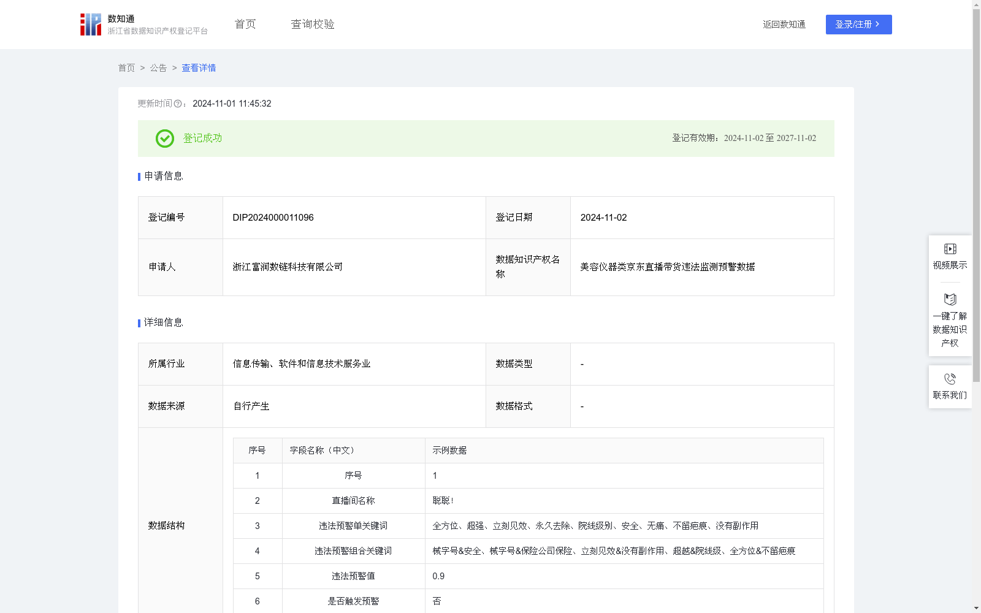Click the 违法预警值 field row

coord(529,576)
